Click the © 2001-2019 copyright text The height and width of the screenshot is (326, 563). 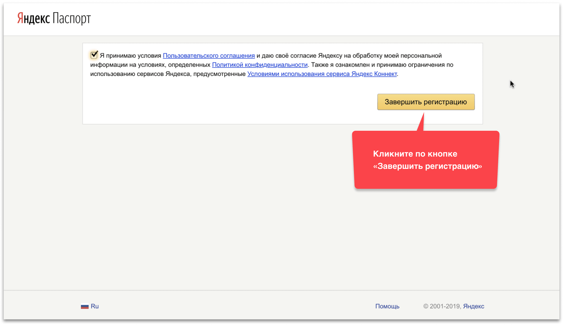click(x=442, y=306)
